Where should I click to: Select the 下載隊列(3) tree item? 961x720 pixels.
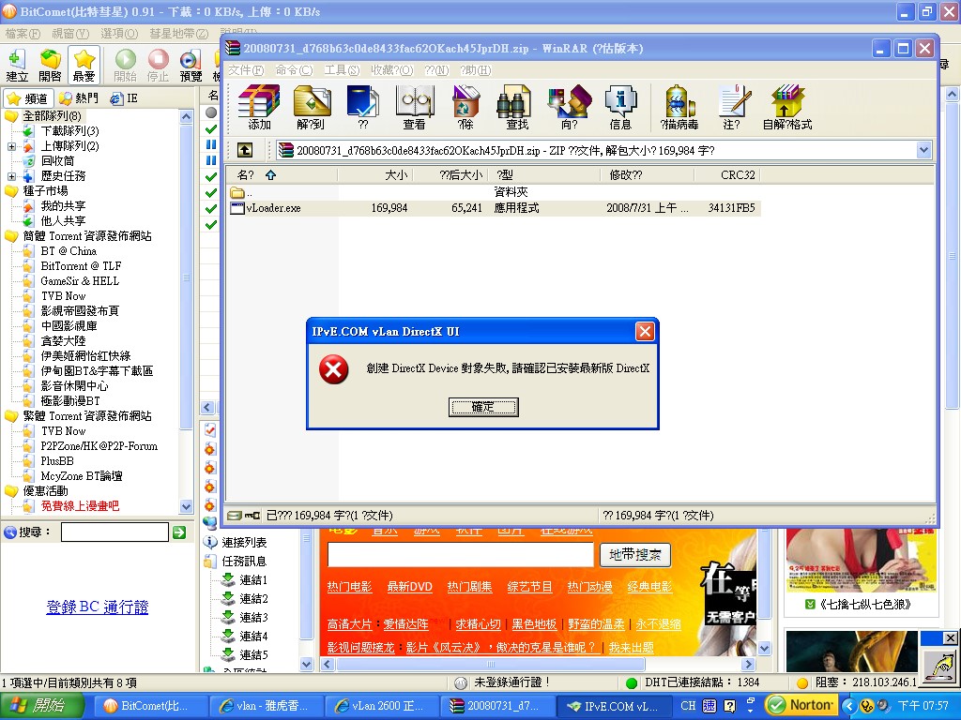69,131
